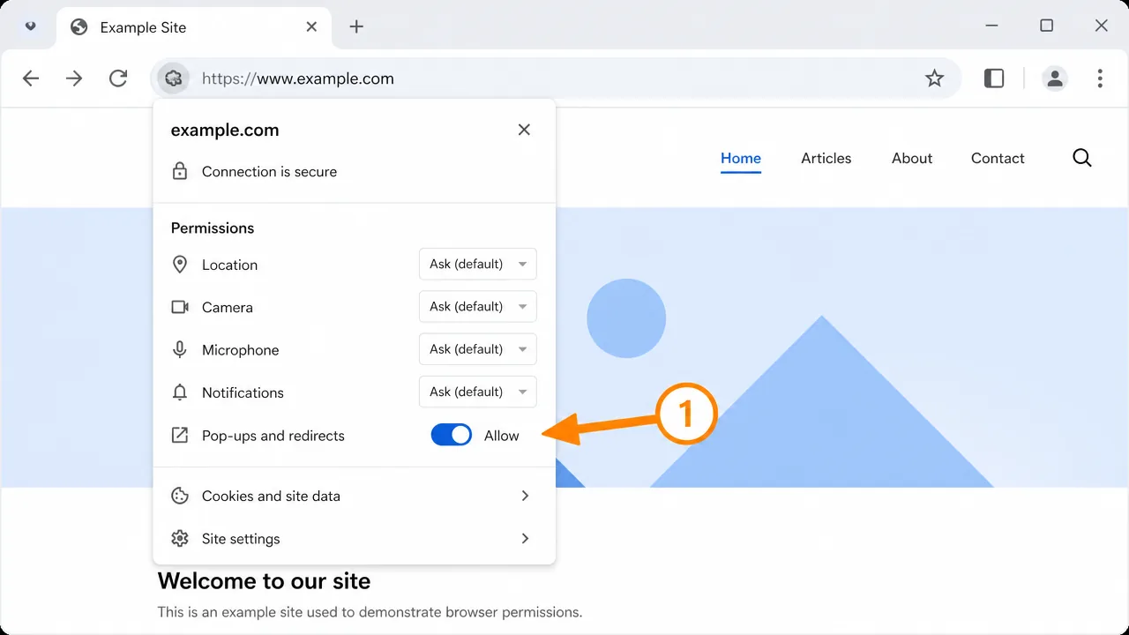Go back with the browser back arrow
This screenshot has height=635, width=1129.
(x=31, y=78)
